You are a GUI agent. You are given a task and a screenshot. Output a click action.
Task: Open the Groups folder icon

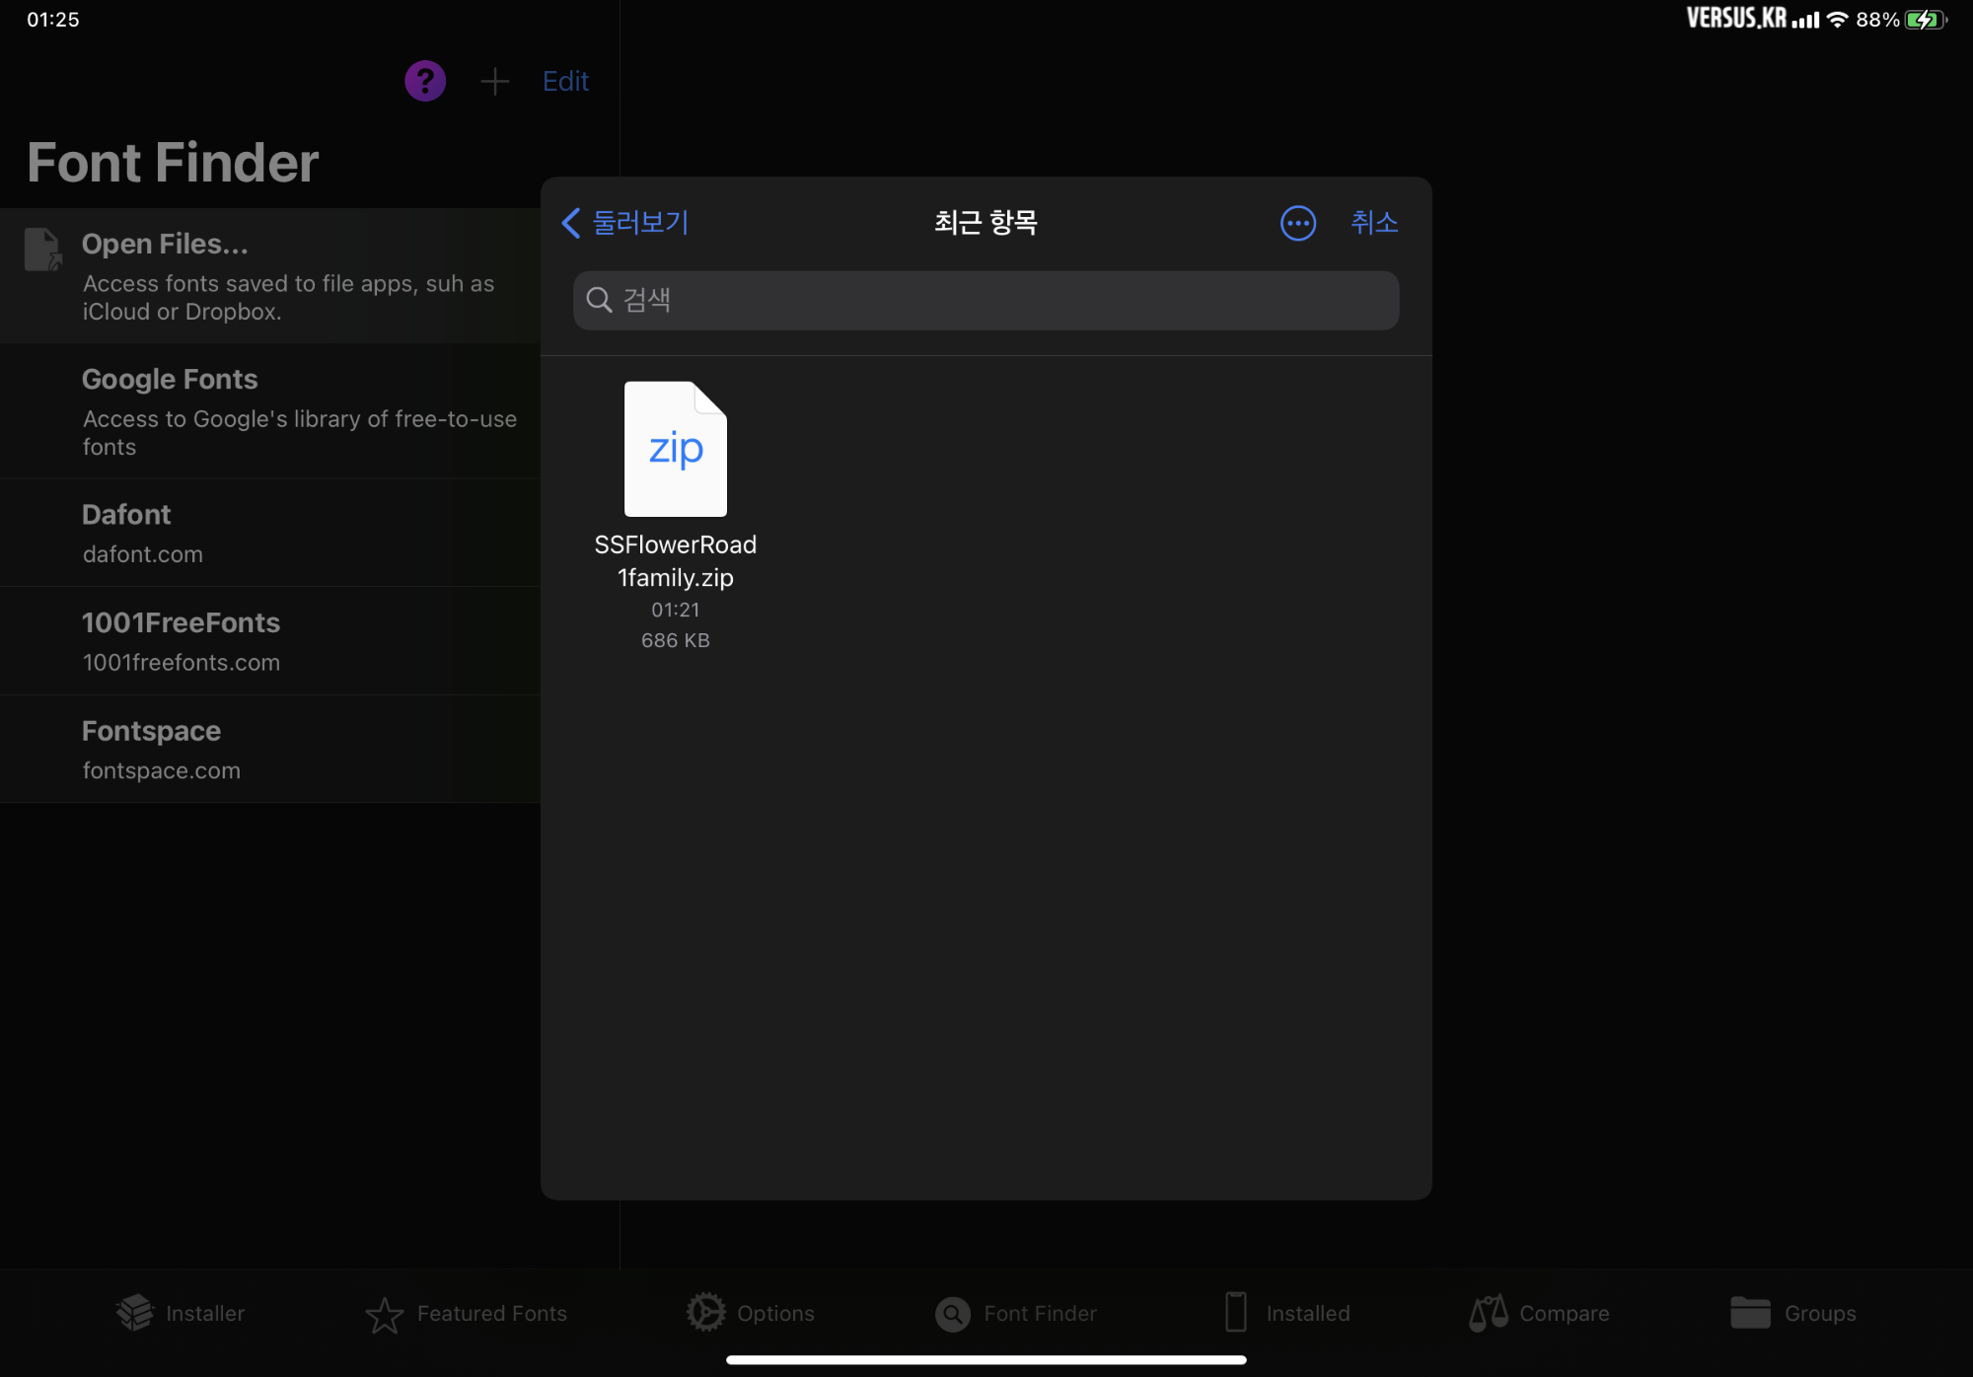[x=1750, y=1313]
